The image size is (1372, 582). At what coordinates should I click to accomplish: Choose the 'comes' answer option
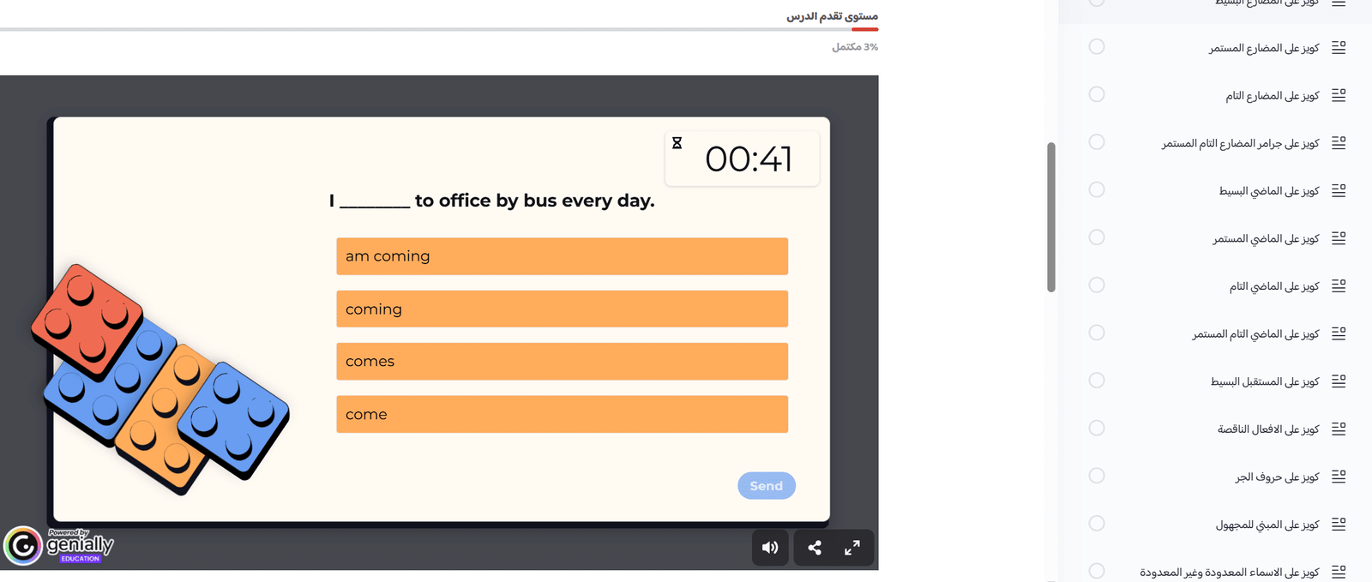coord(562,362)
